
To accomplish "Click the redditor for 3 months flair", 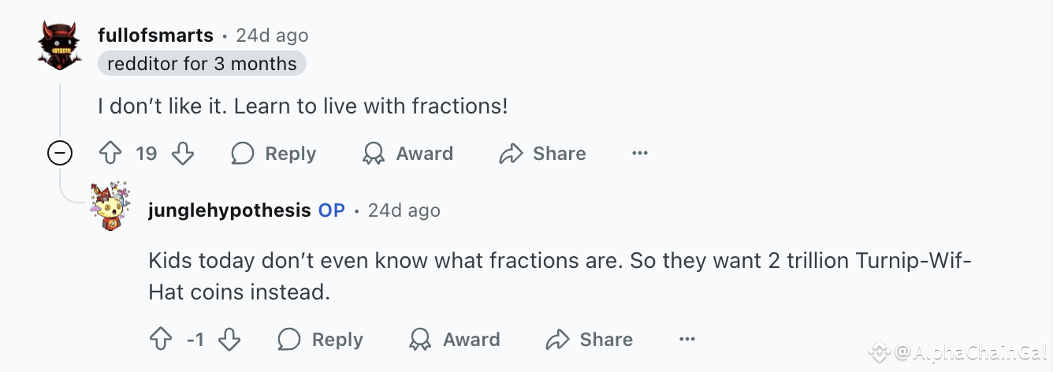I will (x=202, y=64).
